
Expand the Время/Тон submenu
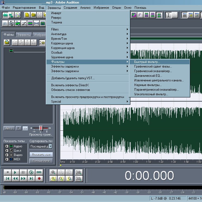[x=88, y=39]
